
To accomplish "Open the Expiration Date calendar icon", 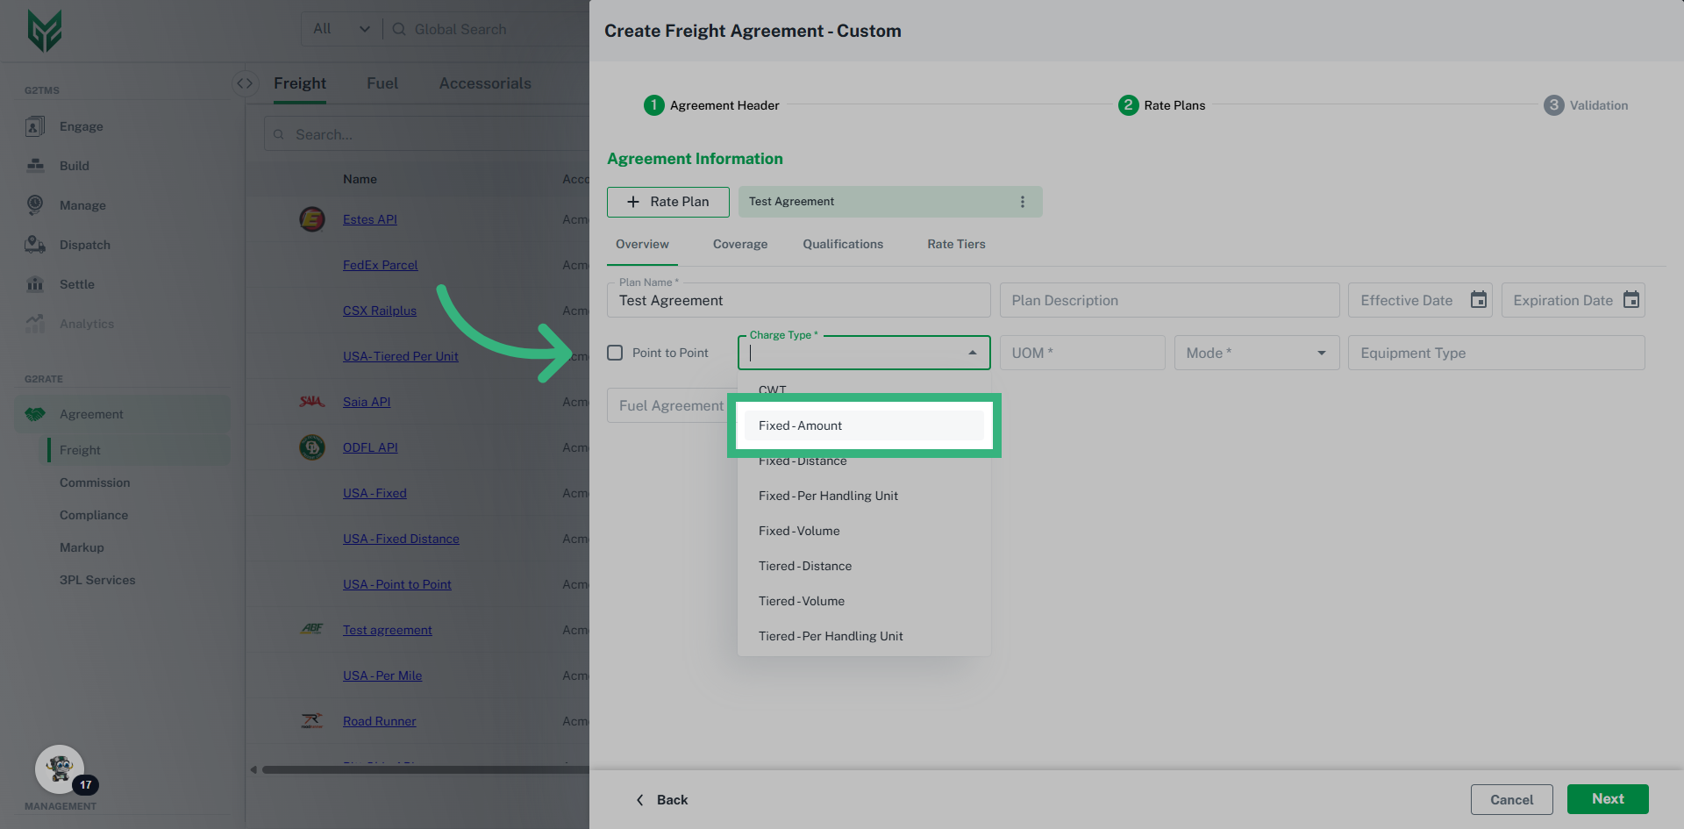I will 1630,300.
